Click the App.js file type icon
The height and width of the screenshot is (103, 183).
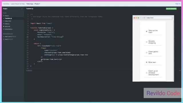point(4,16)
